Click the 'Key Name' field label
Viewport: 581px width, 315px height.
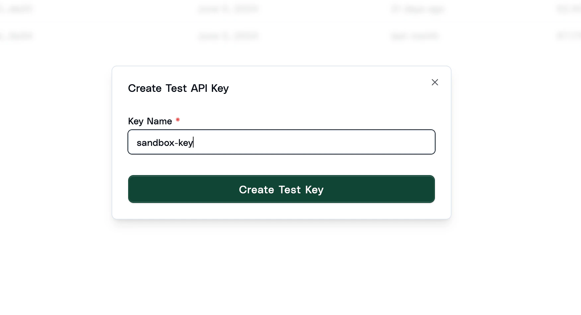[x=150, y=121]
